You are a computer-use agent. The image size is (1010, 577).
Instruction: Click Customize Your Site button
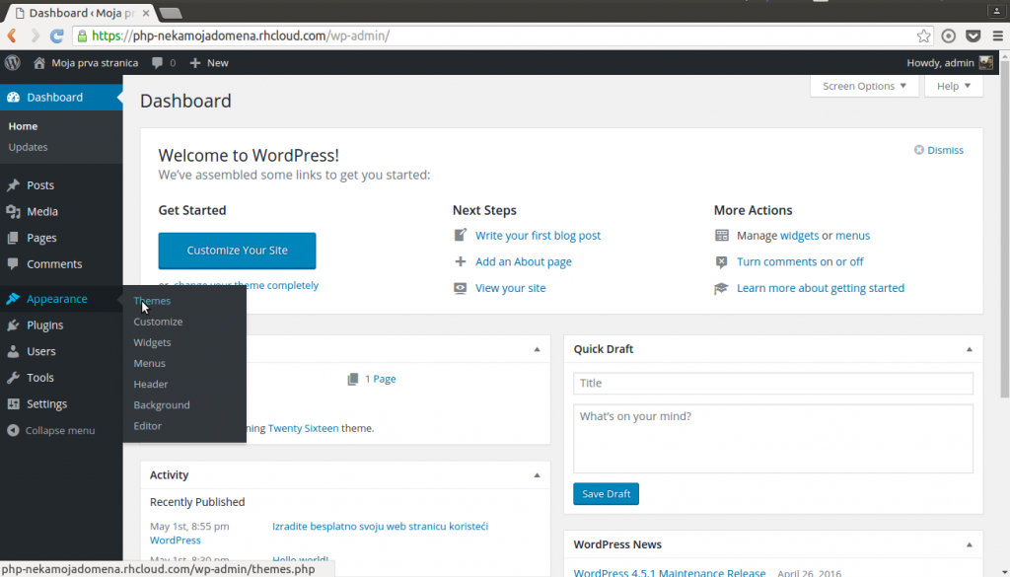(x=237, y=251)
